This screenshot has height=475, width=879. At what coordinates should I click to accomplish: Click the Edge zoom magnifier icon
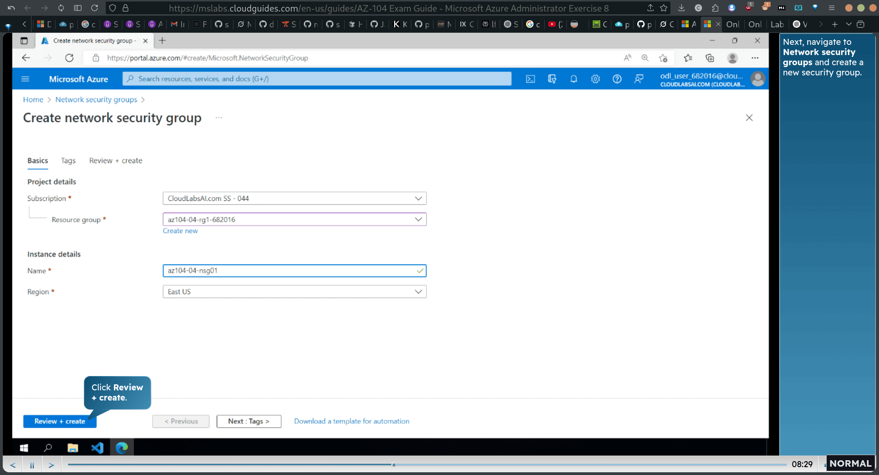tap(645, 58)
